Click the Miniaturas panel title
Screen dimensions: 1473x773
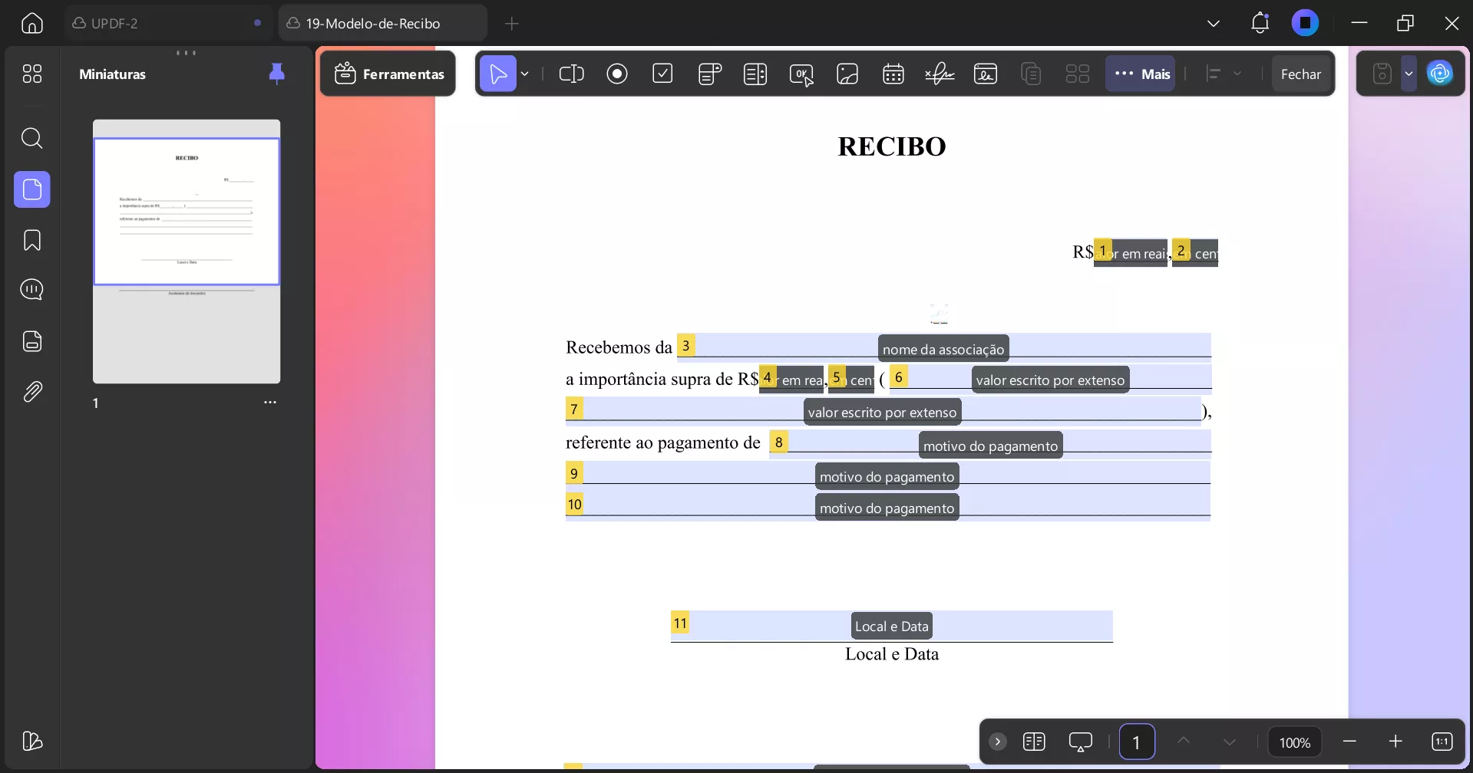click(x=112, y=74)
